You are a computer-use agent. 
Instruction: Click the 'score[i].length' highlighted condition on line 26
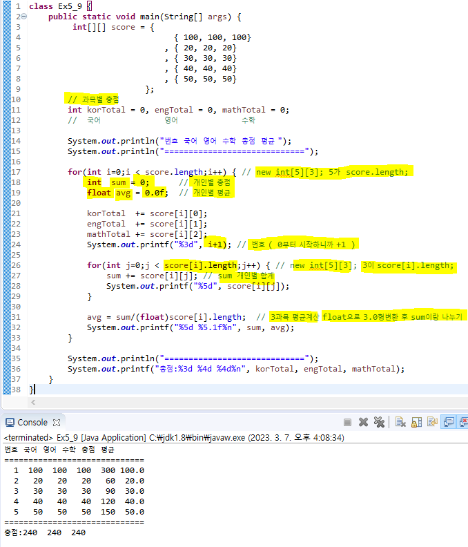pos(200,265)
